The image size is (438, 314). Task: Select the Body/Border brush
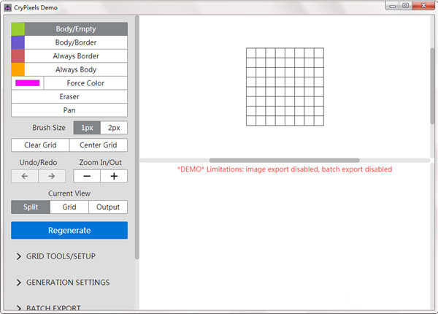click(x=76, y=42)
